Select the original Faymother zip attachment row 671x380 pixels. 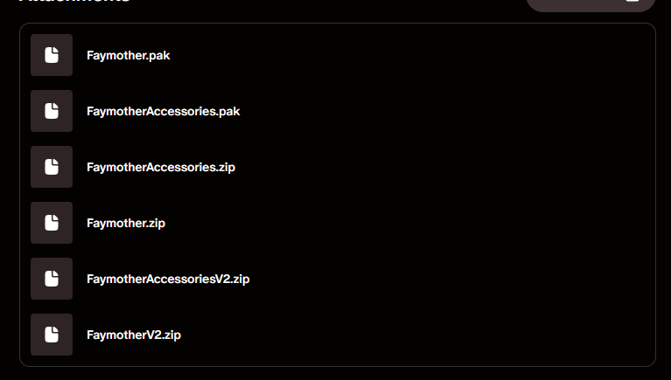338,223
